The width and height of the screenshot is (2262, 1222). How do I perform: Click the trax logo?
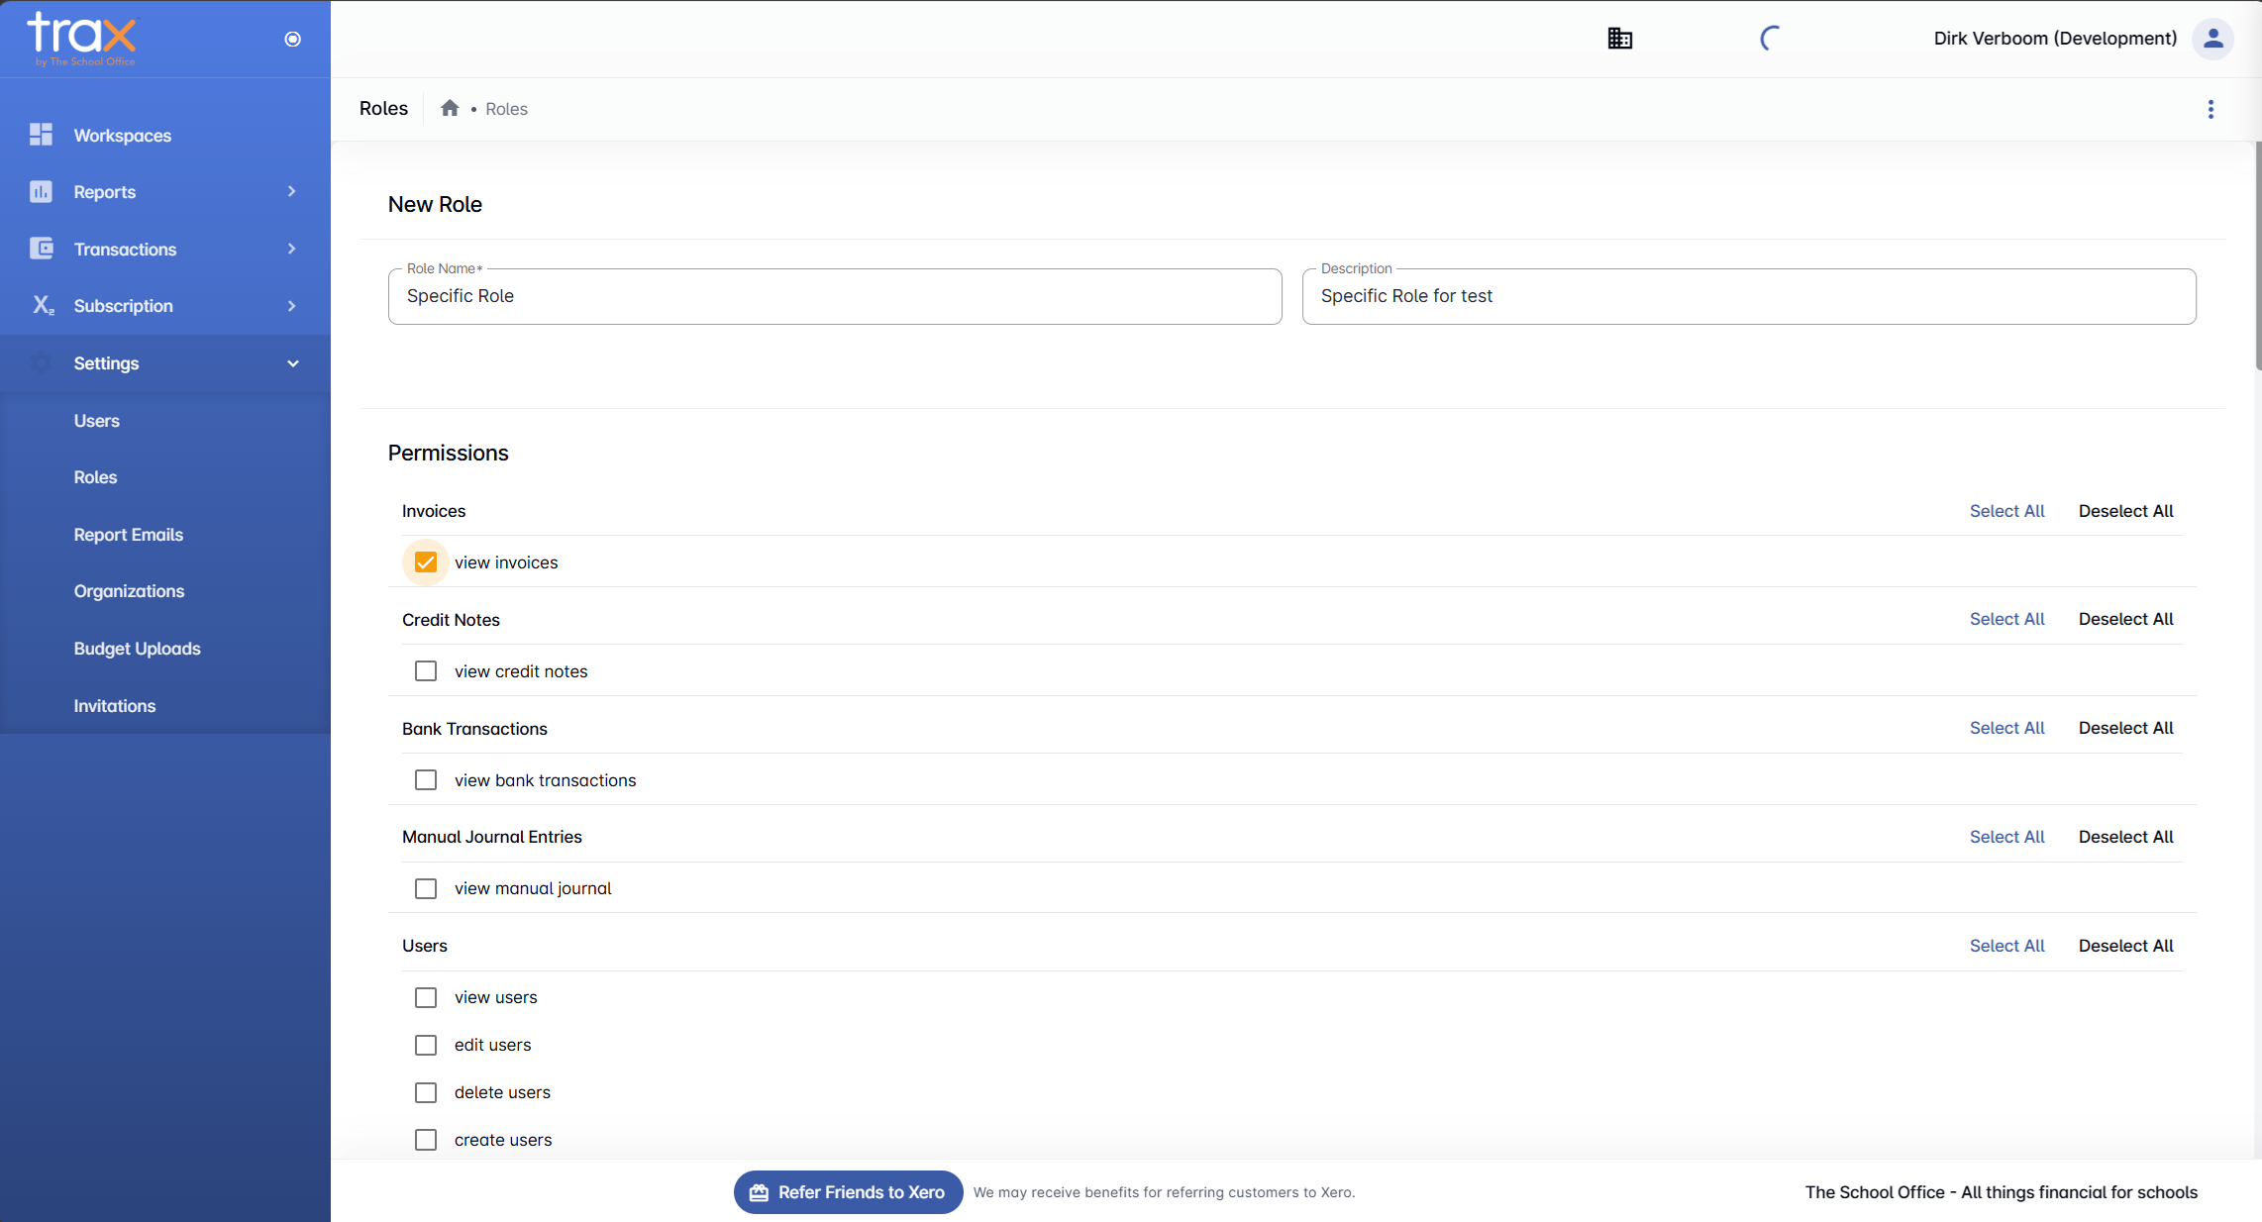[x=82, y=39]
